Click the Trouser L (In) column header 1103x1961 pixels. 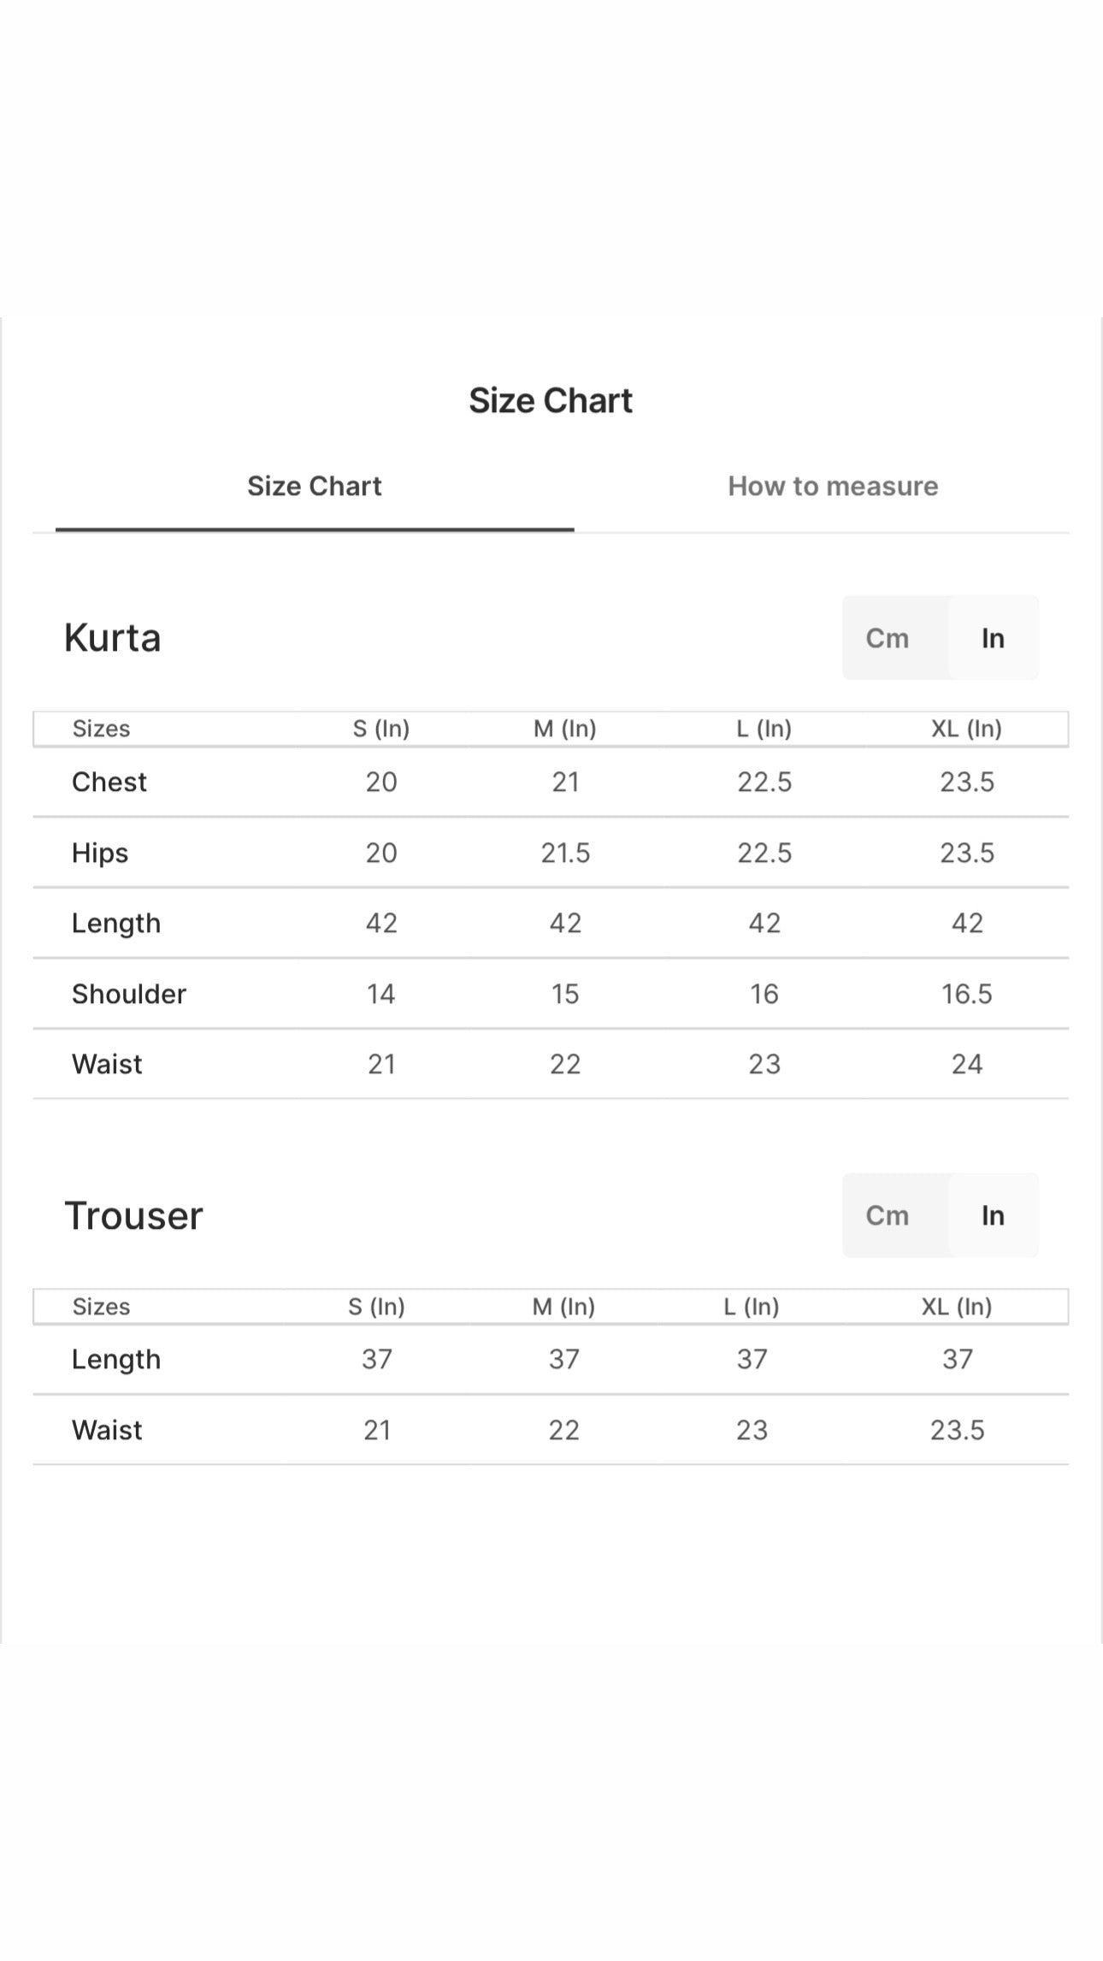752,1307
